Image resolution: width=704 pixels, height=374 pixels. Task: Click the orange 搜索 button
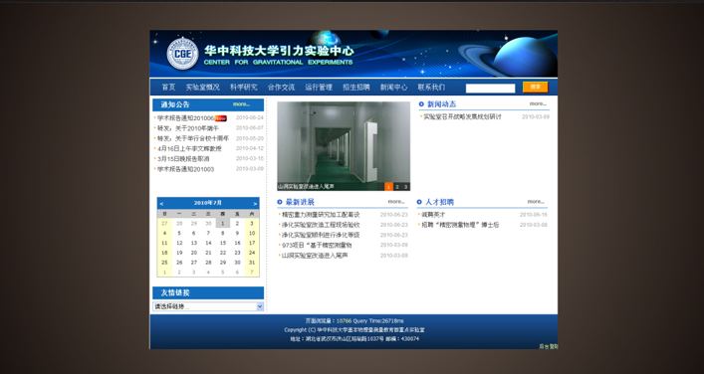[535, 87]
